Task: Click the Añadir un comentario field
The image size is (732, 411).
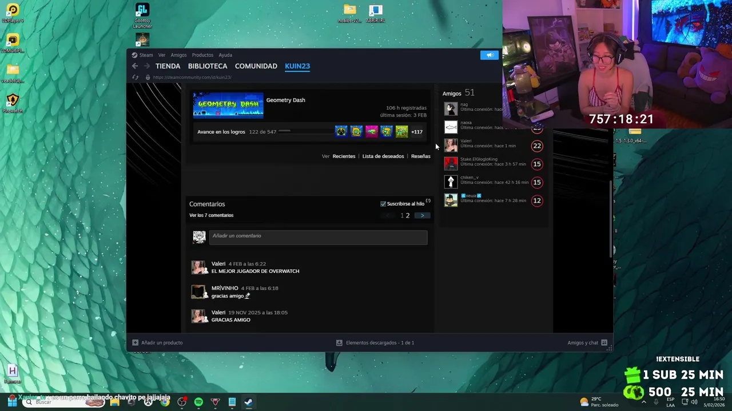Action: pos(318,237)
